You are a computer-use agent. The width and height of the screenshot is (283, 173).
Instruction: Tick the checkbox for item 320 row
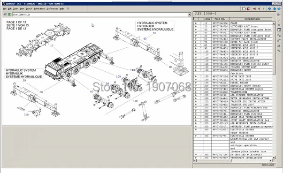(200, 123)
